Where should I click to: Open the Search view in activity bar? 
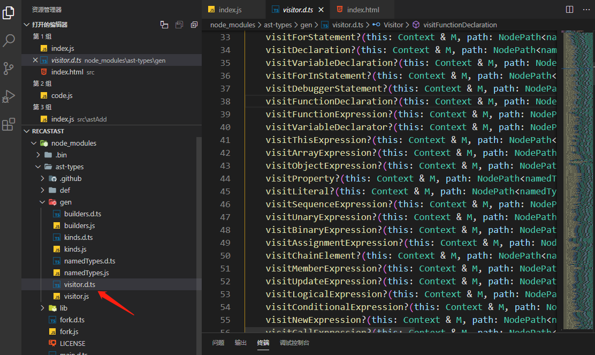coord(9,40)
